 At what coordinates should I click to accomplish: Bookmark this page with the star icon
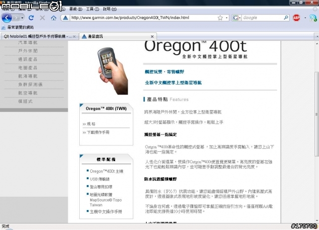[220, 18]
